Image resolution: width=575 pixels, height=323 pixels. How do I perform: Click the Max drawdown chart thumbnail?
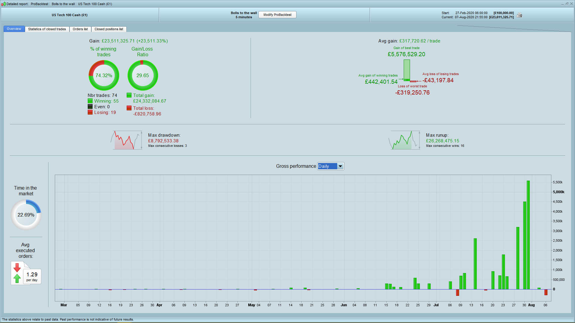[126, 140]
